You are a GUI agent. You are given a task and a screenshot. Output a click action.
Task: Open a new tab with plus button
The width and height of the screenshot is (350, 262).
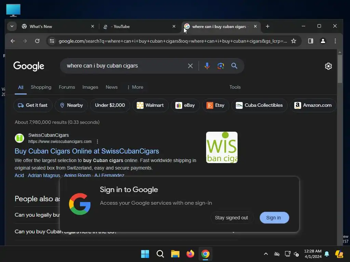point(267,26)
